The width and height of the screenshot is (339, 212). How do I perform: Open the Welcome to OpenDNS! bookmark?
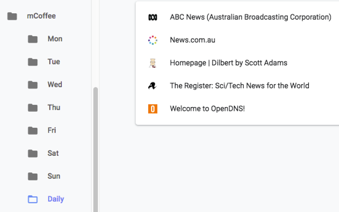(x=207, y=109)
